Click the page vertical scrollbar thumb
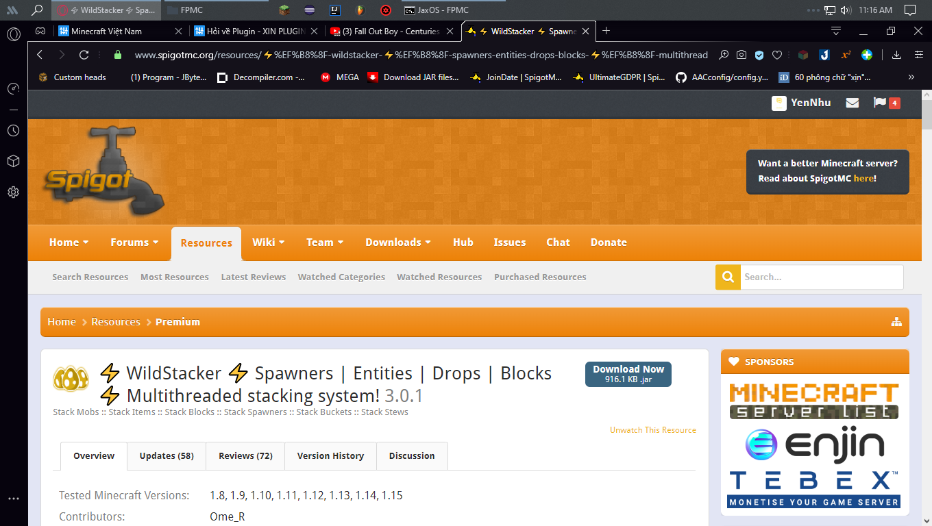 (x=927, y=114)
